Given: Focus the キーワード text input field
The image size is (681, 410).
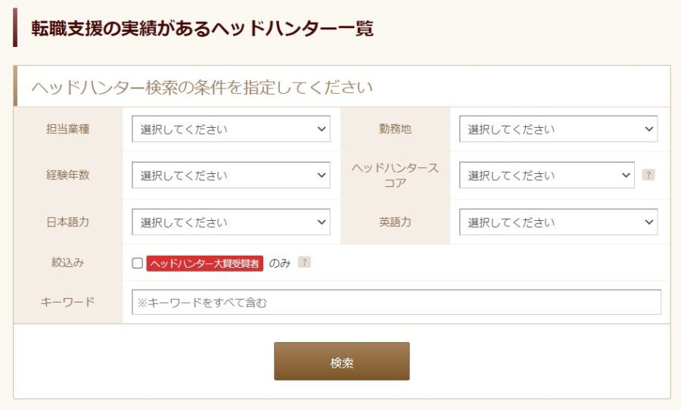Looking at the screenshot, I should click(396, 303).
